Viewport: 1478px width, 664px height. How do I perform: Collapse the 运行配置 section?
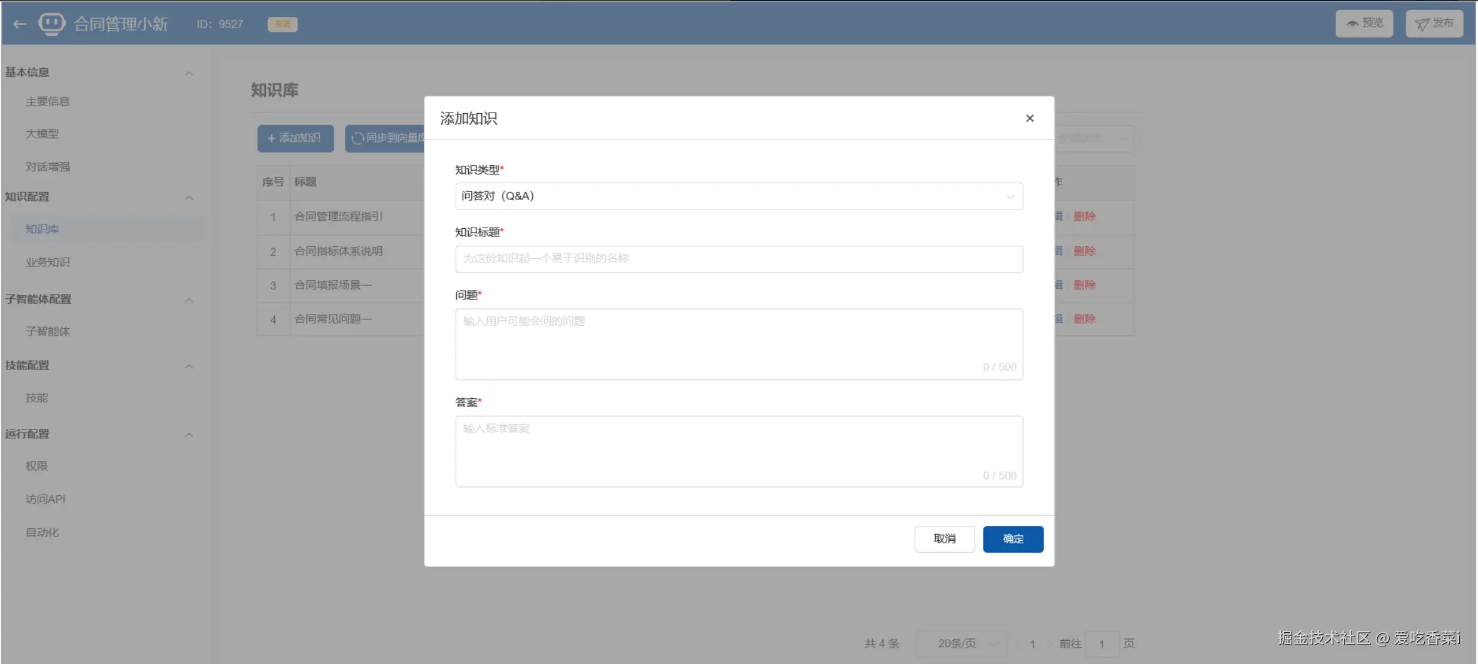click(x=188, y=435)
